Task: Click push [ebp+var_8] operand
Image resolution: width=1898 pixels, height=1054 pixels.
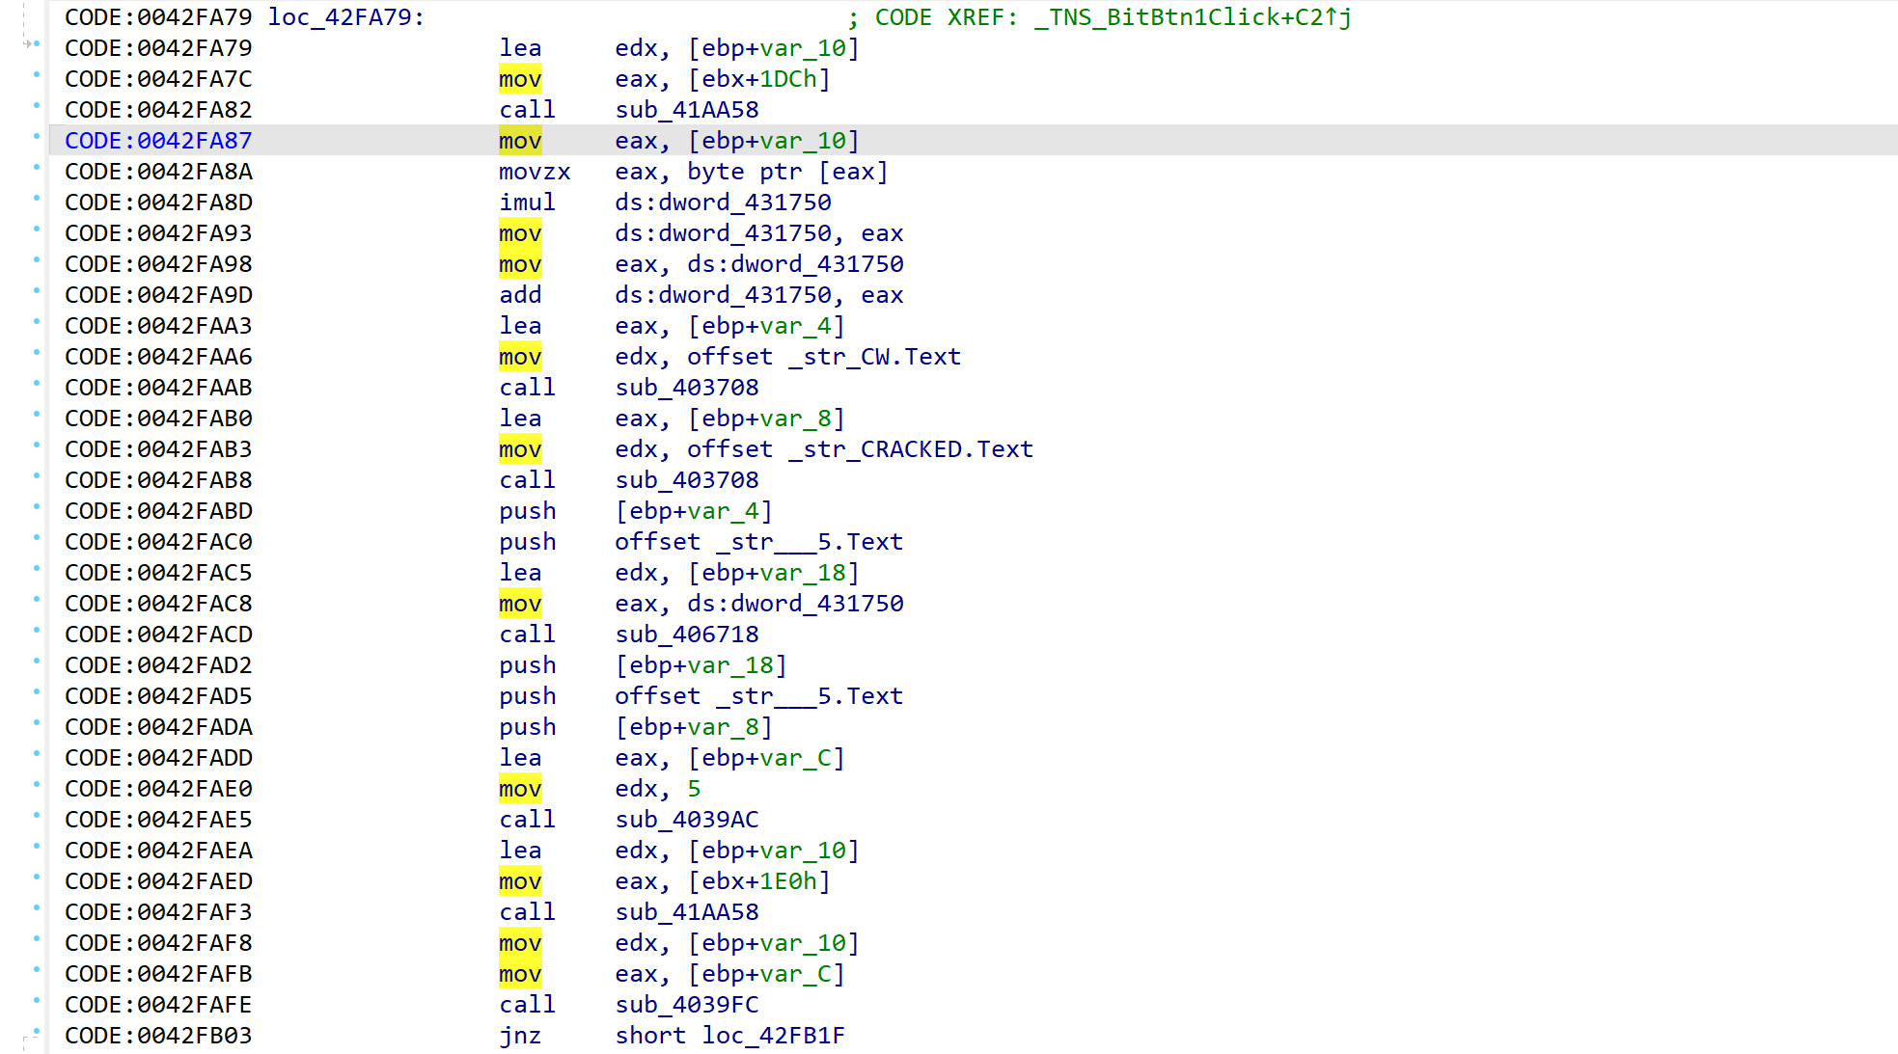Action: click(x=694, y=727)
